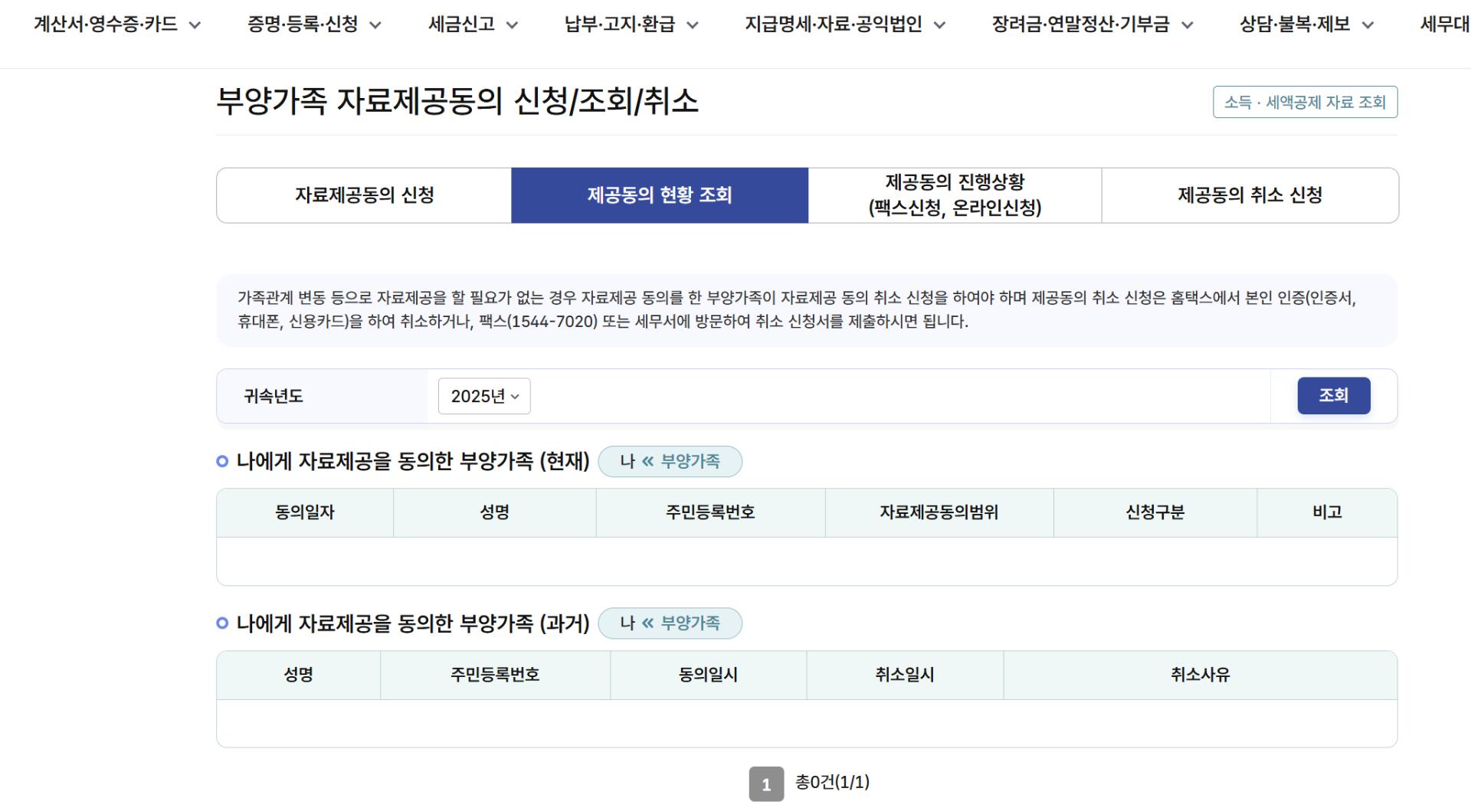Click the 나 « 부양가족 badge beside (과거)

[x=670, y=623]
